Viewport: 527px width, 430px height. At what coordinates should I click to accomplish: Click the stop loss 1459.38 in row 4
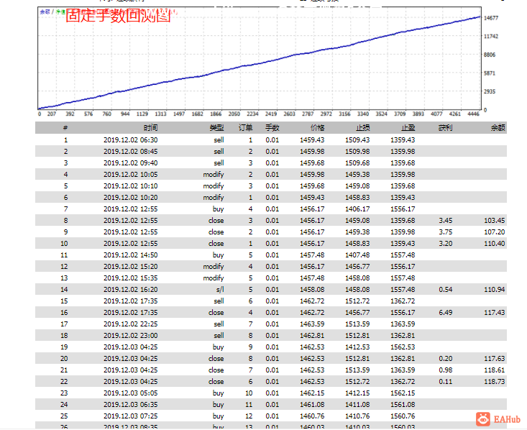(357, 175)
